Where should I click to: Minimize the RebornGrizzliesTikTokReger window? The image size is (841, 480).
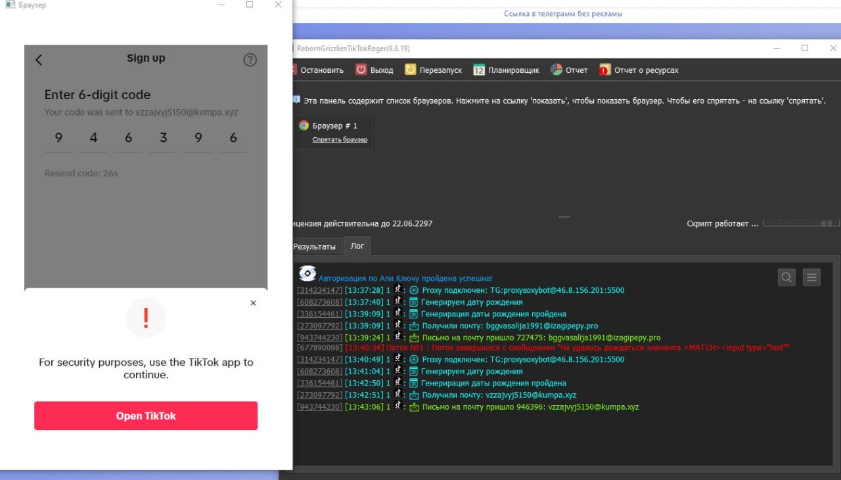(777, 48)
